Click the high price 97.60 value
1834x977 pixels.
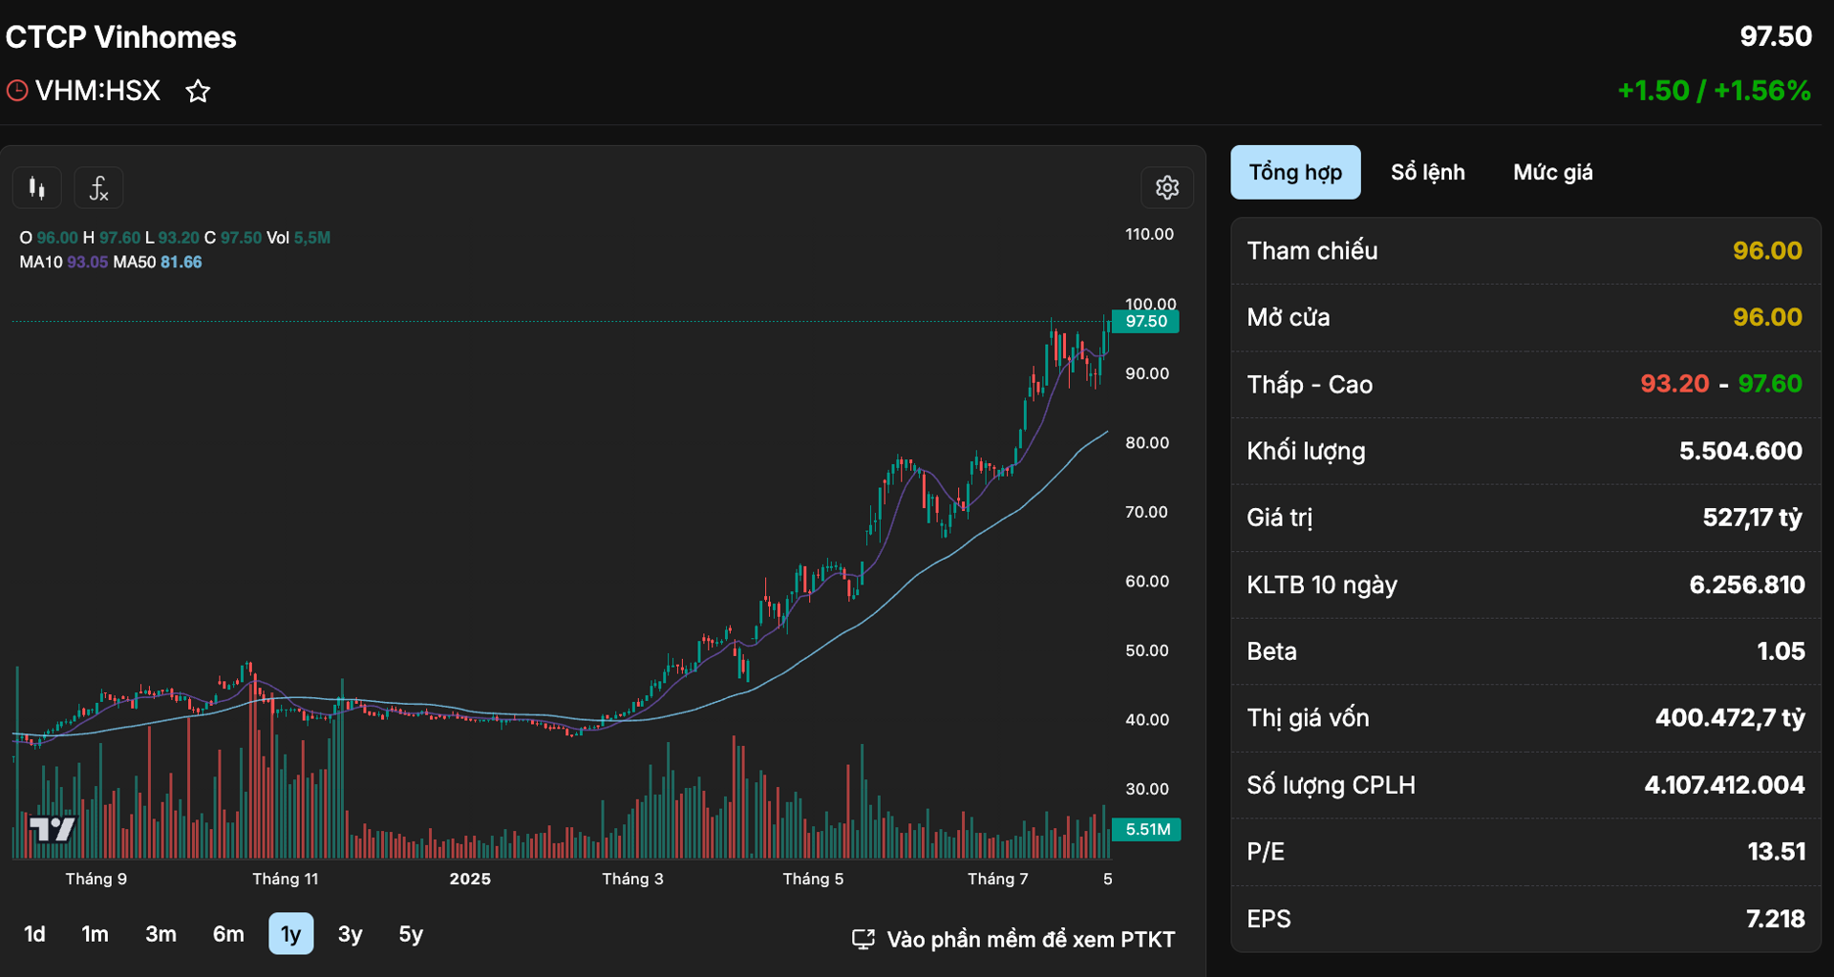tap(1770, 384)
